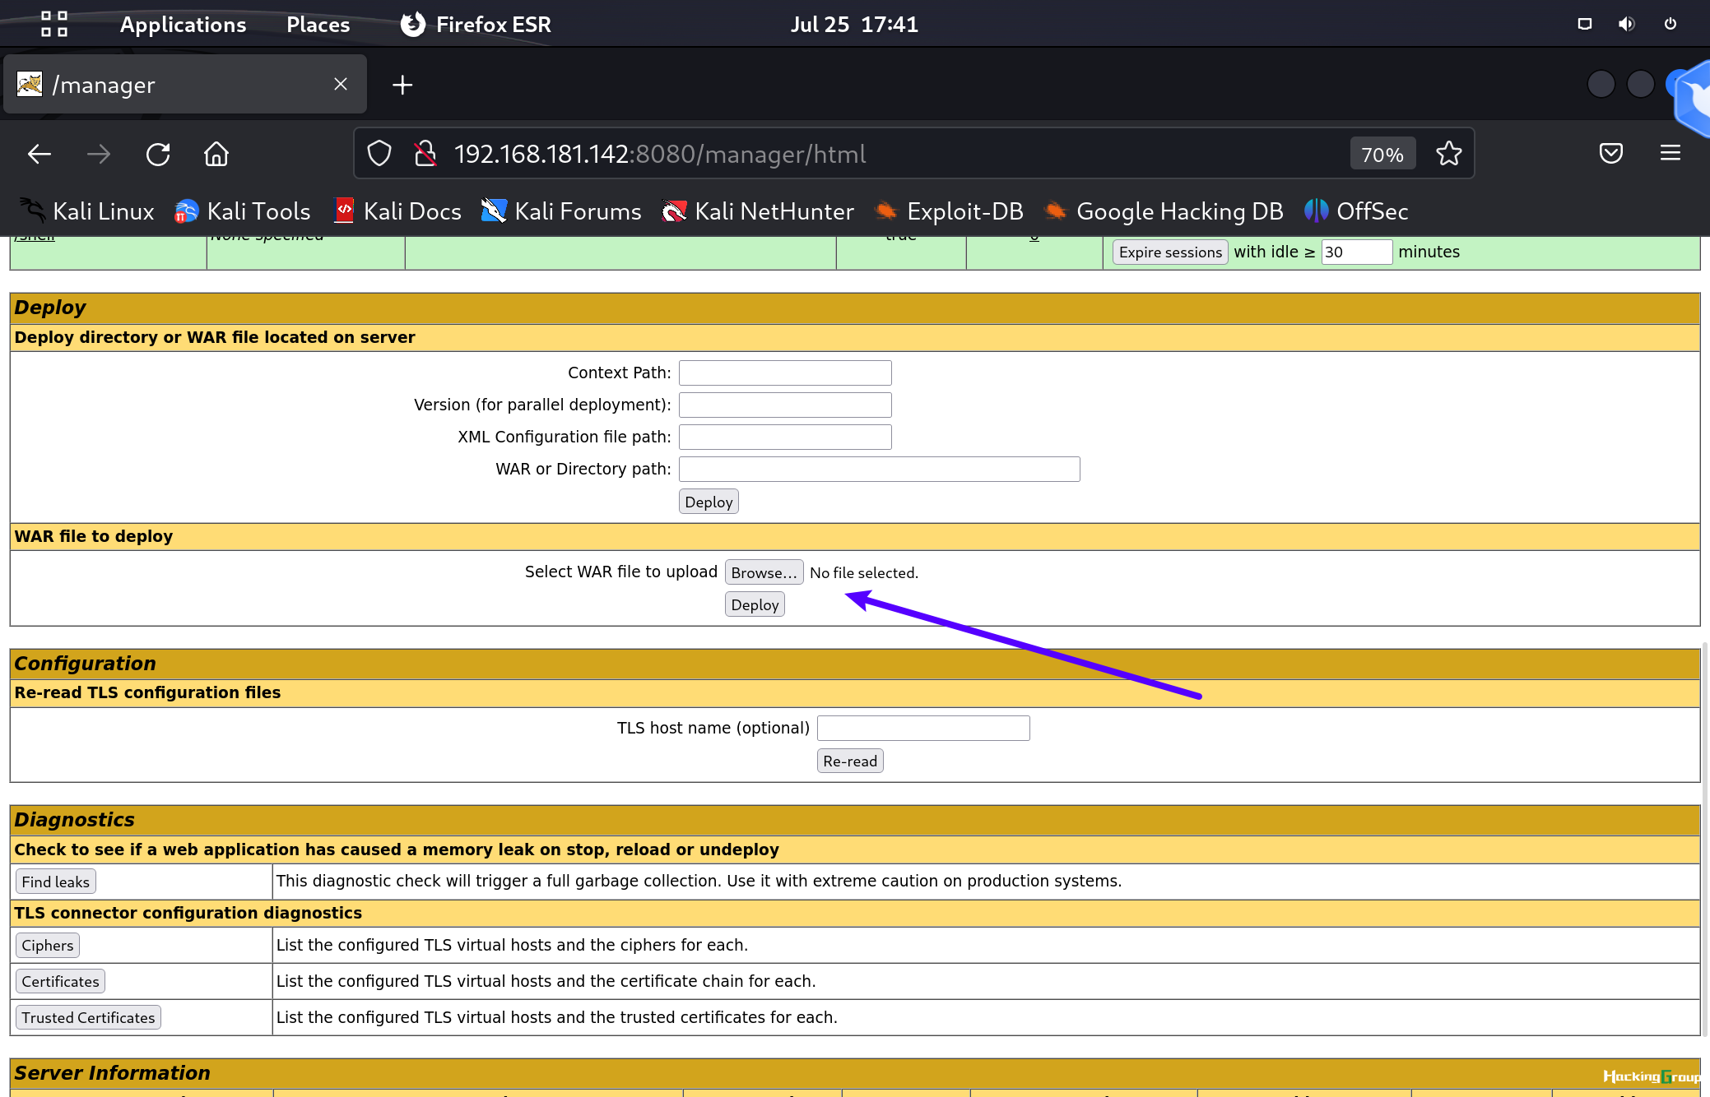Click the Context Path field

tap(785, 373)
